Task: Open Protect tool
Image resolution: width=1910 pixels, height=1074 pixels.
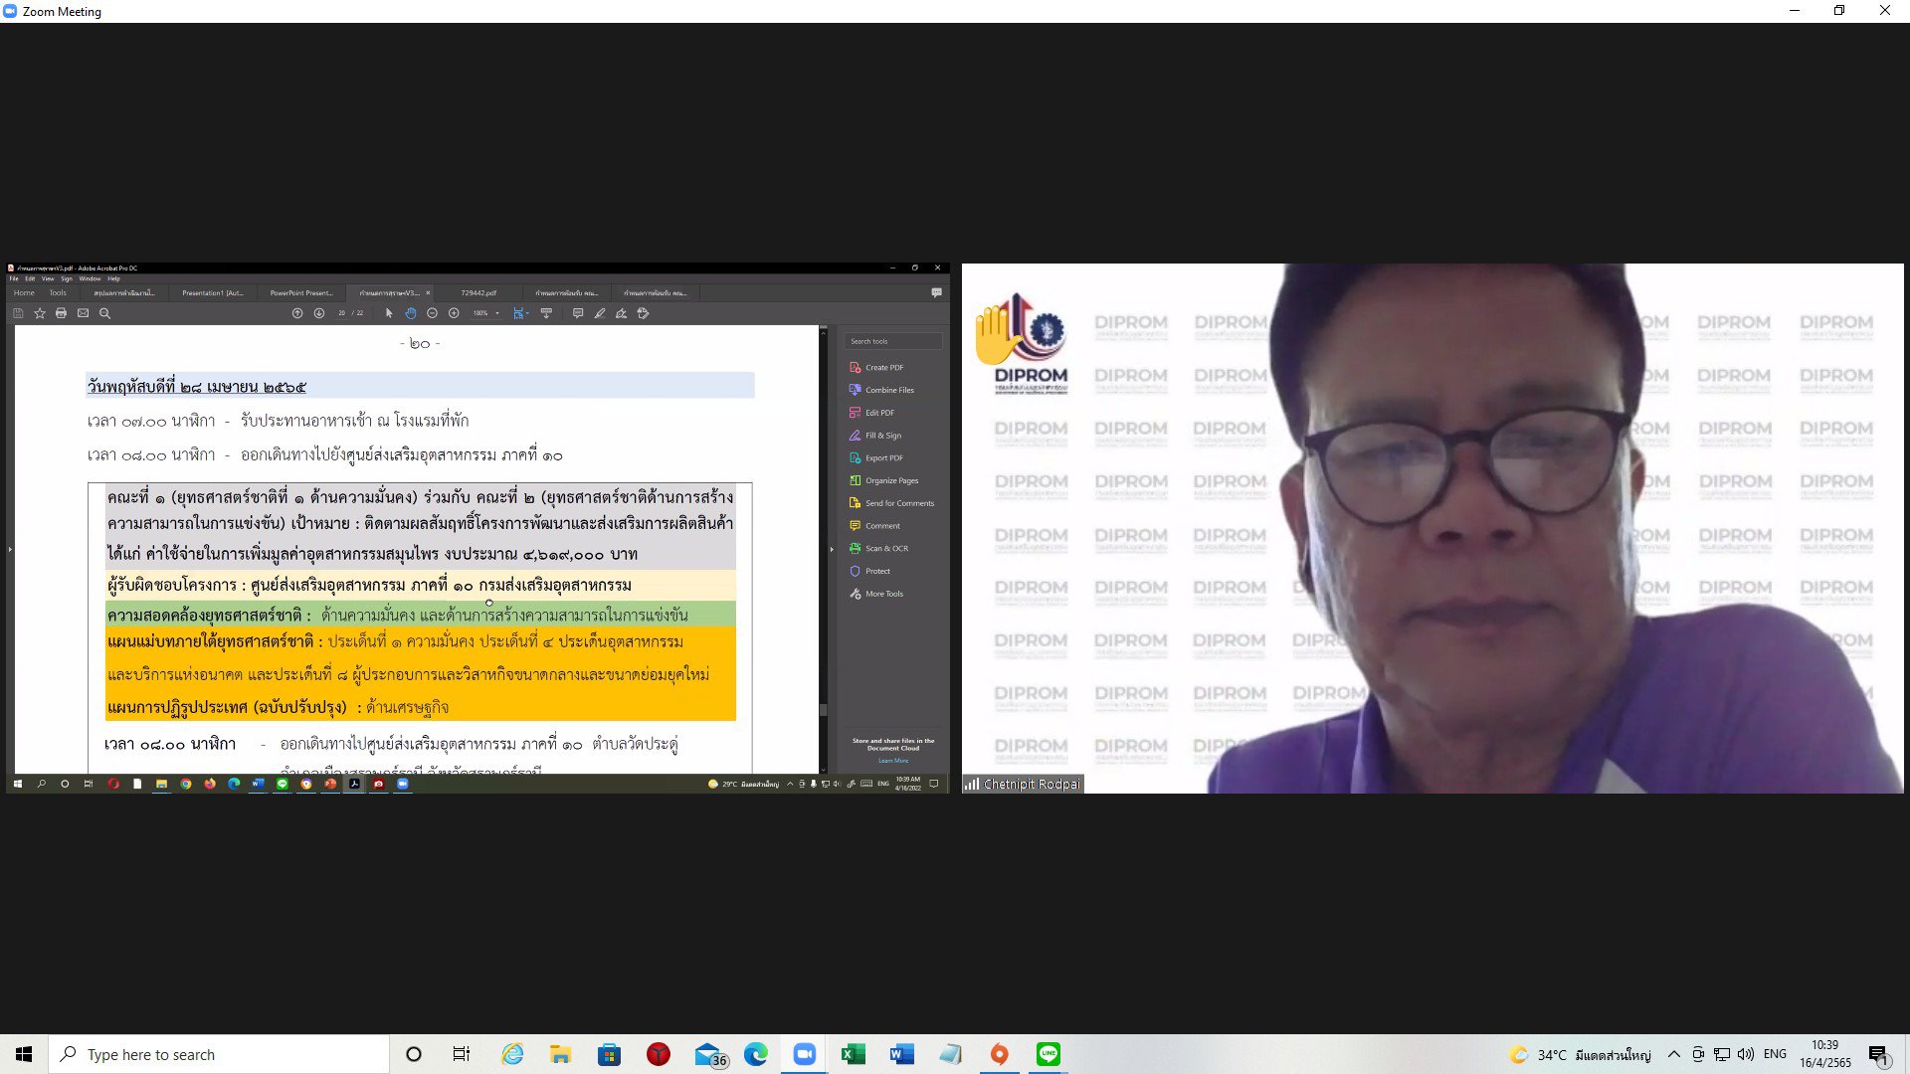Action: [x=869, y=571]
